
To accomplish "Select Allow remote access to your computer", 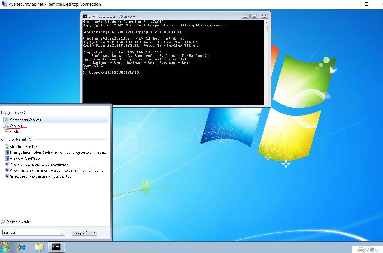I will click(39, 165).
